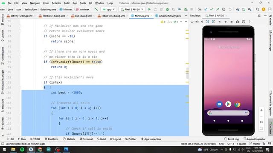Change UTF-8 file encoding in status bar

tap(231, 144)
